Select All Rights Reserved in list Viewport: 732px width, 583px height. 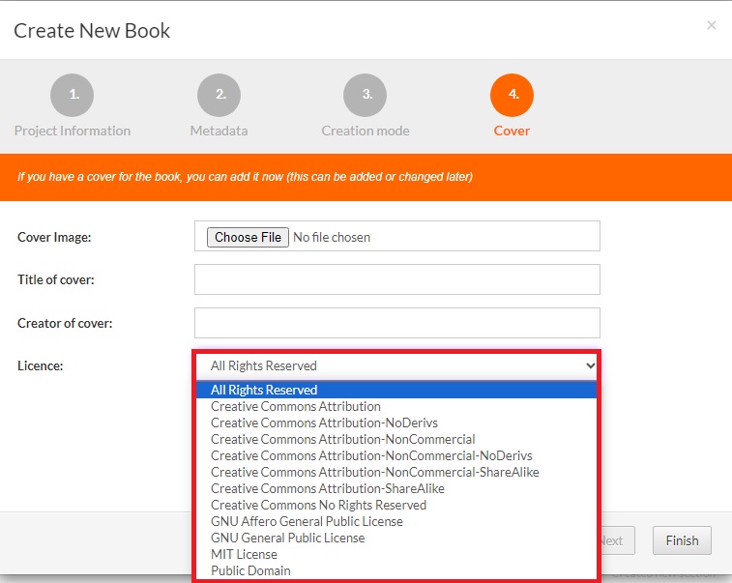264,390
